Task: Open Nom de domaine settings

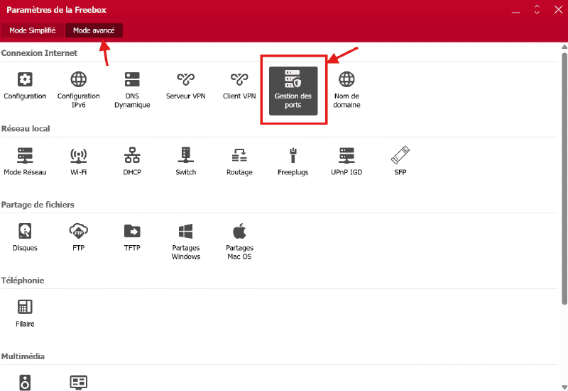Action: (x=346, y=91)
